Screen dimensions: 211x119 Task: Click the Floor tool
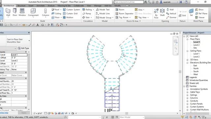tap(56, 18)
